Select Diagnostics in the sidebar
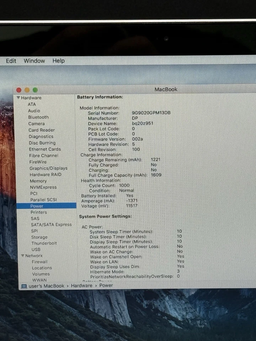Screen dimensions: 256x341 [x=41, y=136]
